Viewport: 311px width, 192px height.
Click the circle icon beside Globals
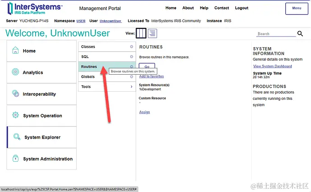pyautogui.click(x=132, y=76)
